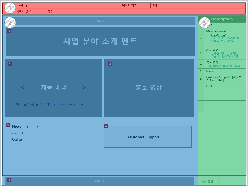Click the 사업 분야 소개 멘트 key visual
The width and height of the screenshot is (248, 186).
pos(100,42)
